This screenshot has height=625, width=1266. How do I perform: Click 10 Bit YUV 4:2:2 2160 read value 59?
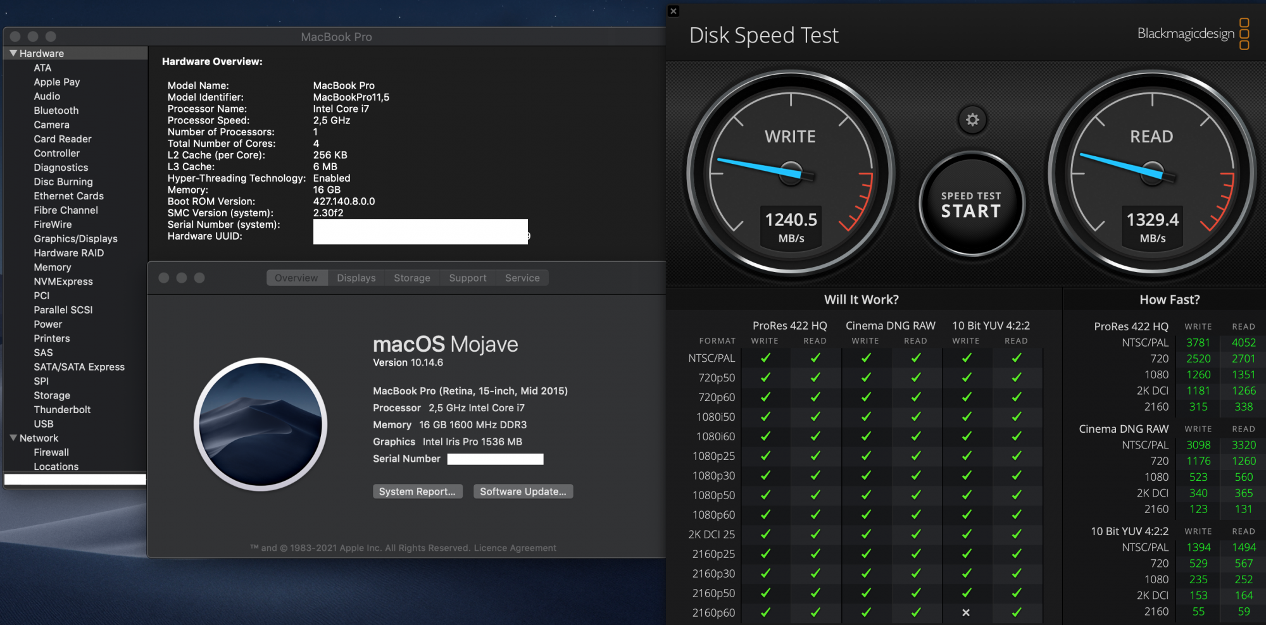click(1244, 611)
